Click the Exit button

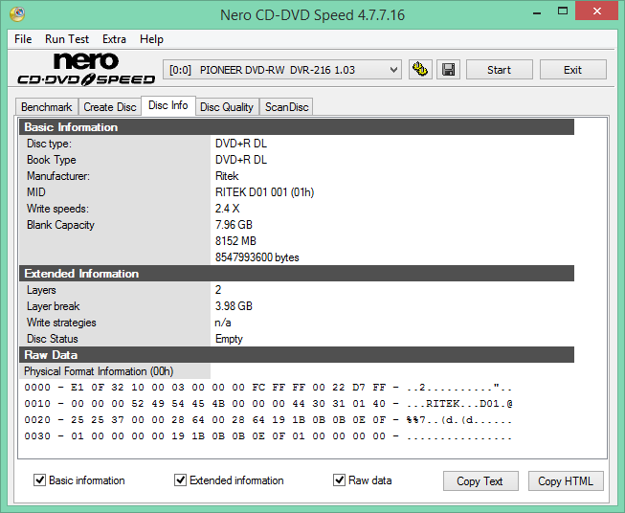click(x=572, y=70)
